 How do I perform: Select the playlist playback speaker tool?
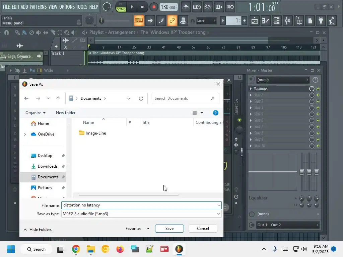pyautogui.click(x=74, y=32)
